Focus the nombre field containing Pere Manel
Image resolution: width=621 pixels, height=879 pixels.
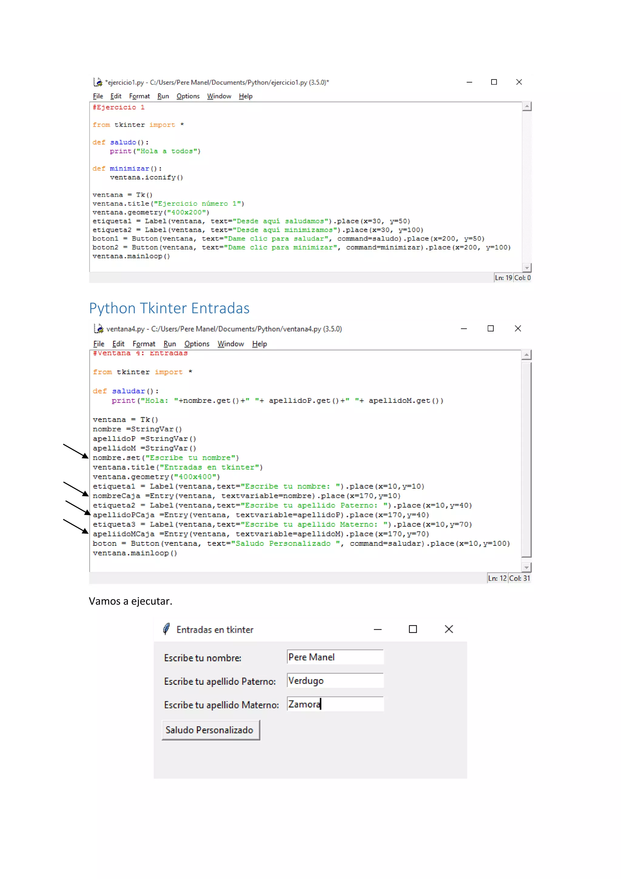pos(335,657)
